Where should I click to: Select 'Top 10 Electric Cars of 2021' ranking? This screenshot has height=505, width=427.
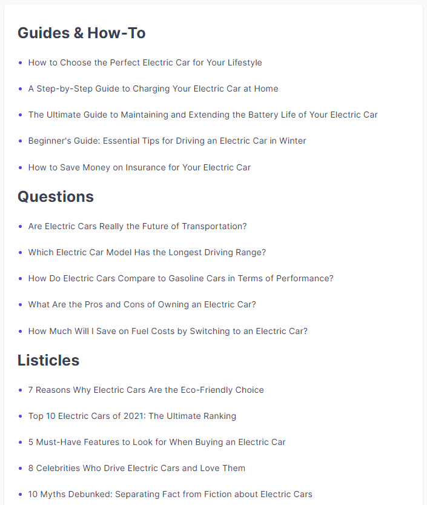click(132, 416)
